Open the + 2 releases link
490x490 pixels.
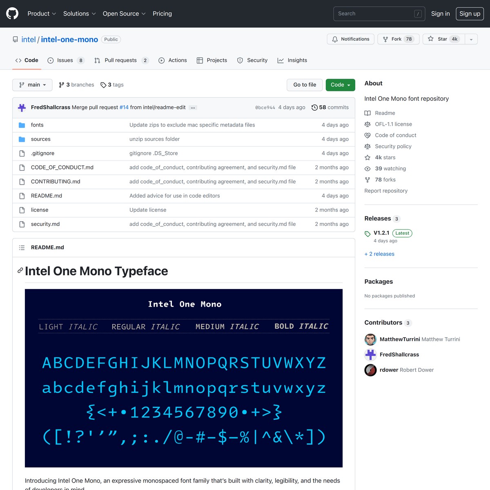tap(379, 254)
